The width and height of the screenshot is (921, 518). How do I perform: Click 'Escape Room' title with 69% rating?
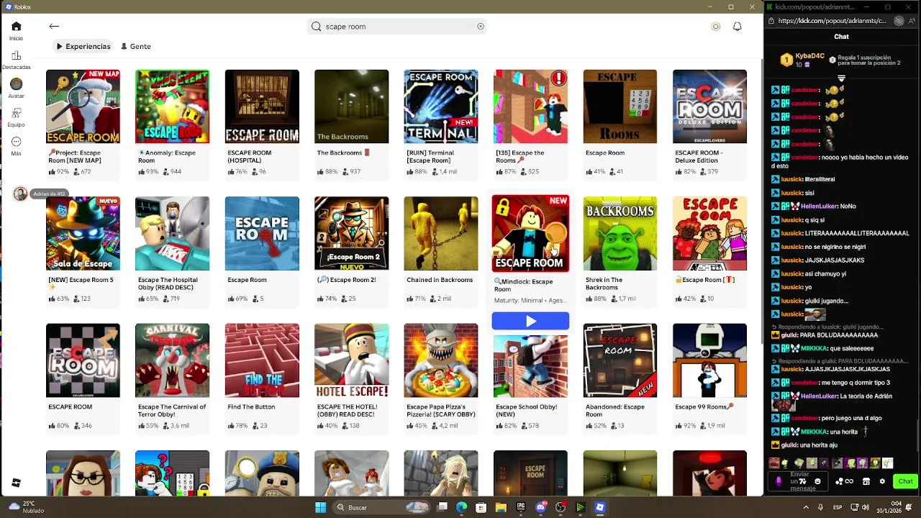pyautogui.click(x=247, y=280)
